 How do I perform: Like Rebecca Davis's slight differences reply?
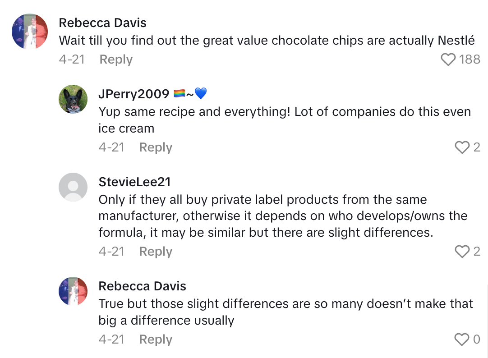(462, 340)
